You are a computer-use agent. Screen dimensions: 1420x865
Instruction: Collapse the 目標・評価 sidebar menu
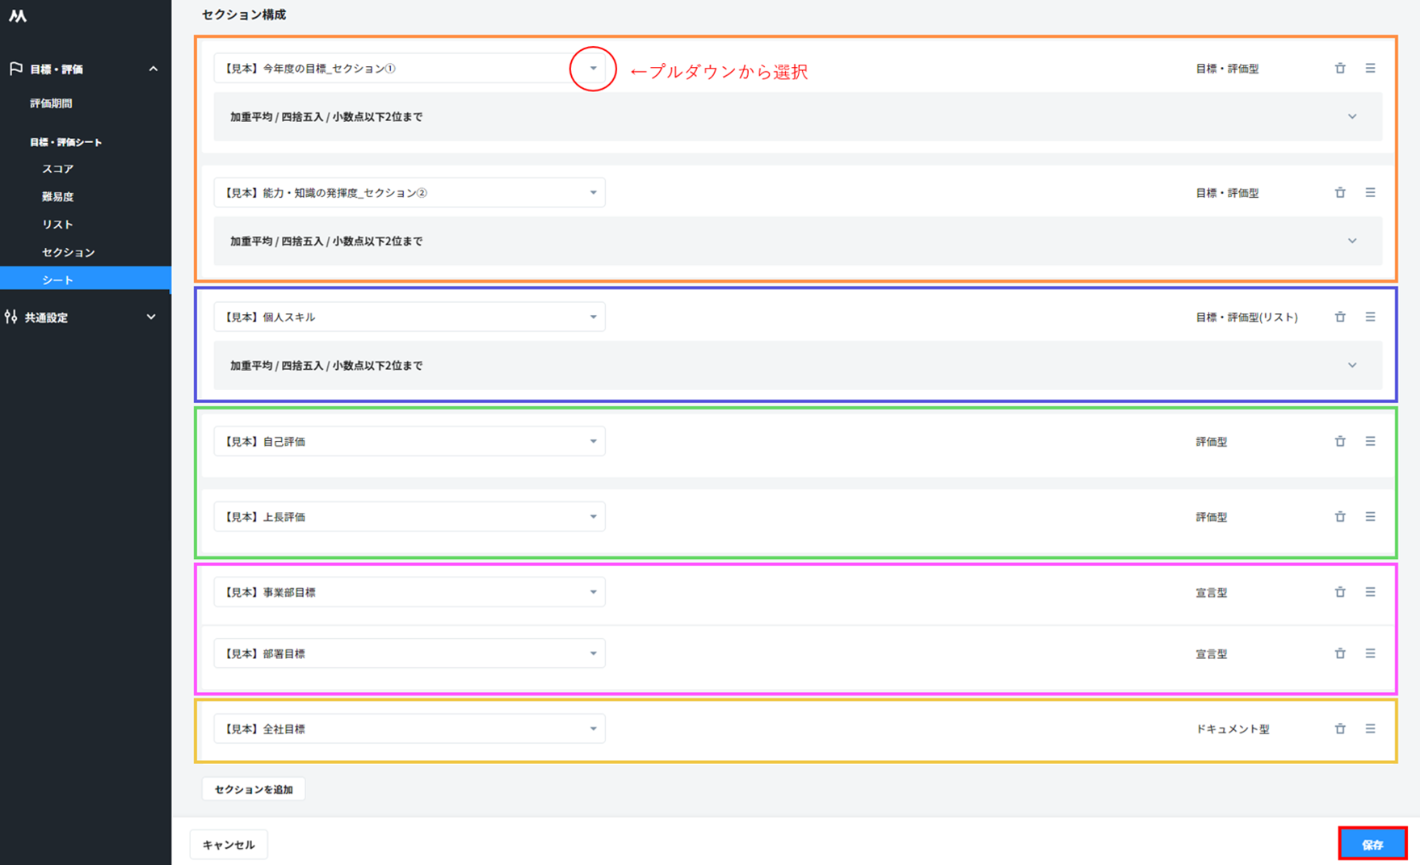point(153,69)
